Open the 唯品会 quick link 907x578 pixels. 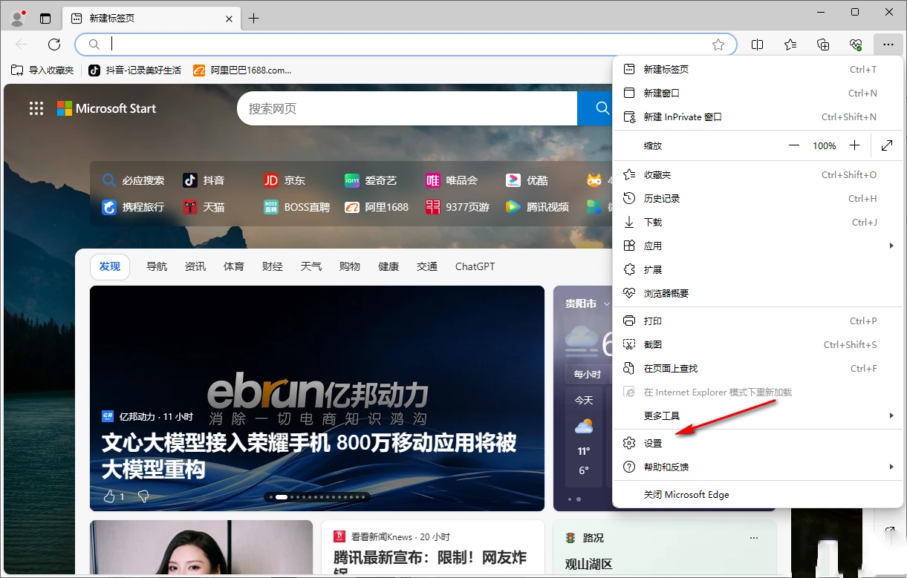(x=452, y=180)
